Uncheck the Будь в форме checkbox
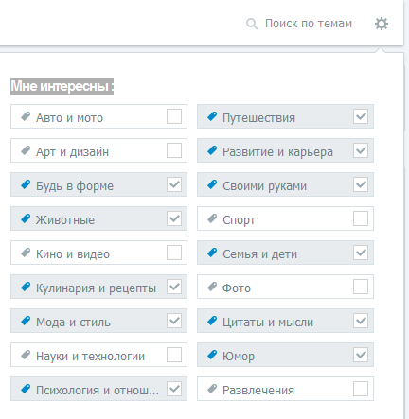This screenshot has height=419, width=409. 174,184
